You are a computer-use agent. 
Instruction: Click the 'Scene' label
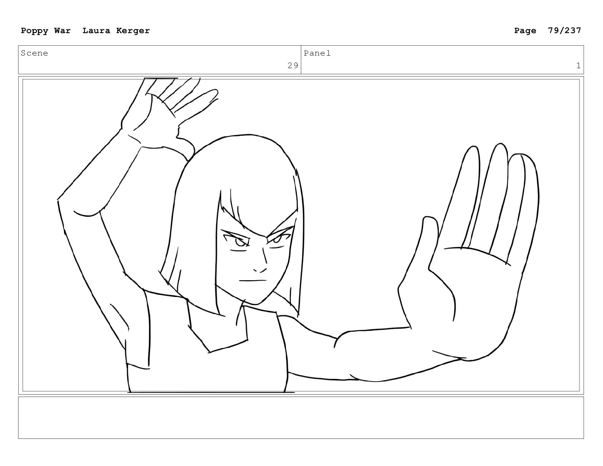coord(35,53)
